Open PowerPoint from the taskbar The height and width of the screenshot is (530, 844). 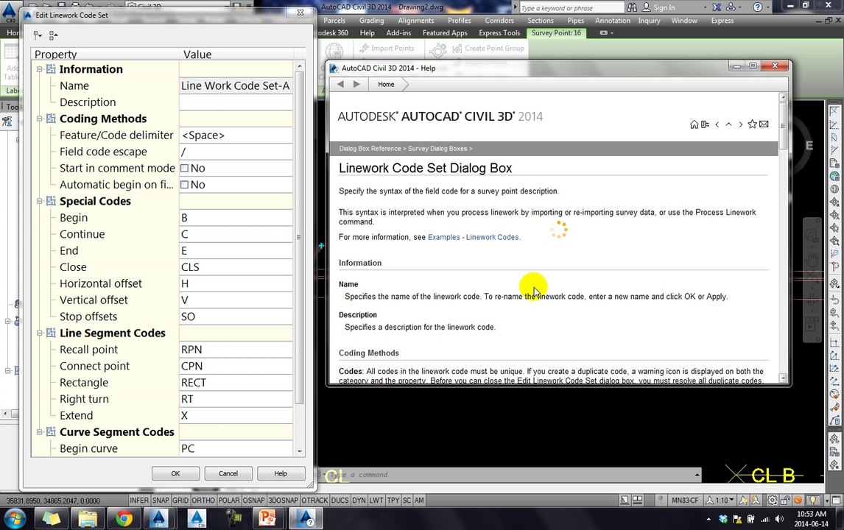pos(267,519)
